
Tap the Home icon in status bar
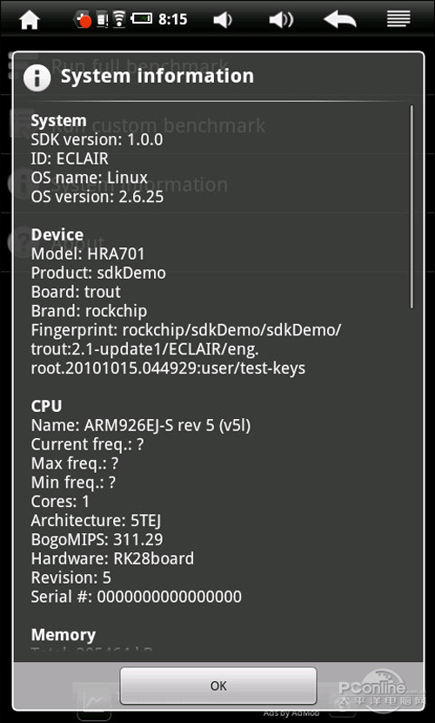pyautogui.click(x=29, y=20)
